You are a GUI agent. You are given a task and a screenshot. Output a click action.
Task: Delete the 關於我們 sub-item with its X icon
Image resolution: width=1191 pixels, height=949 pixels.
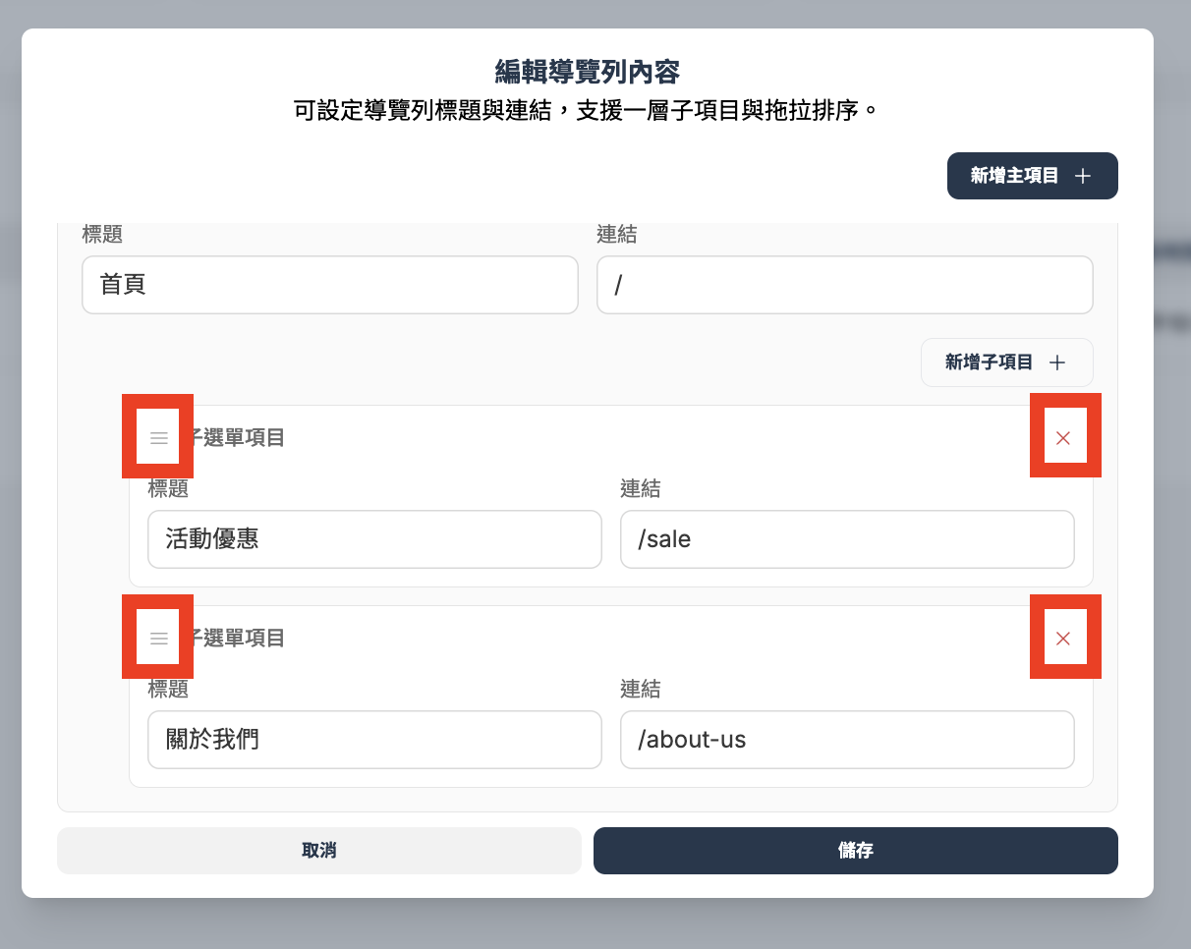[1064, 638]
